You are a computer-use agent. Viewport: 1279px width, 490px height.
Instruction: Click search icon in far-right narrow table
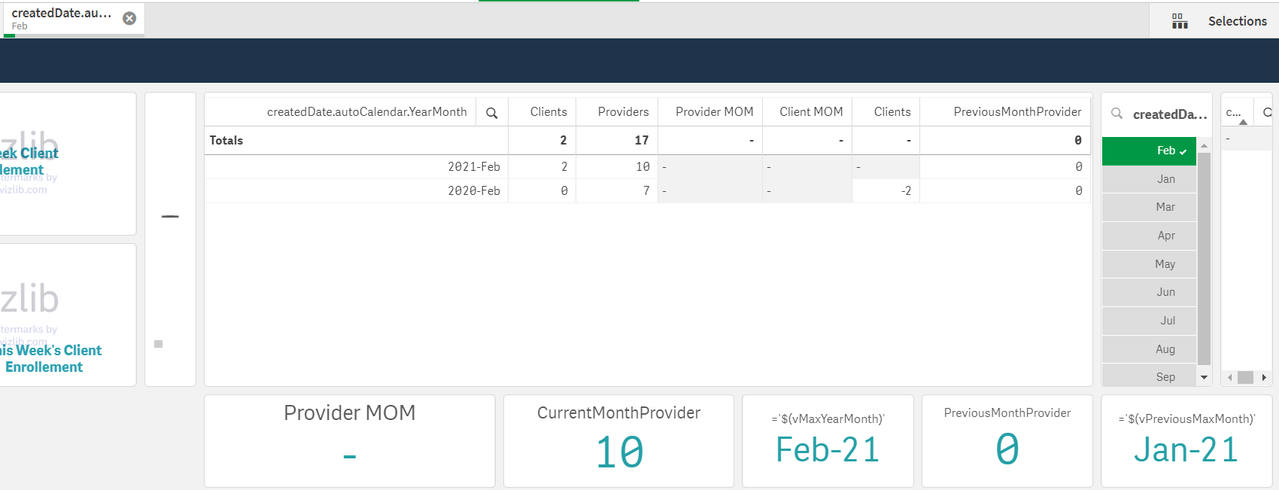pos(1267,112)
